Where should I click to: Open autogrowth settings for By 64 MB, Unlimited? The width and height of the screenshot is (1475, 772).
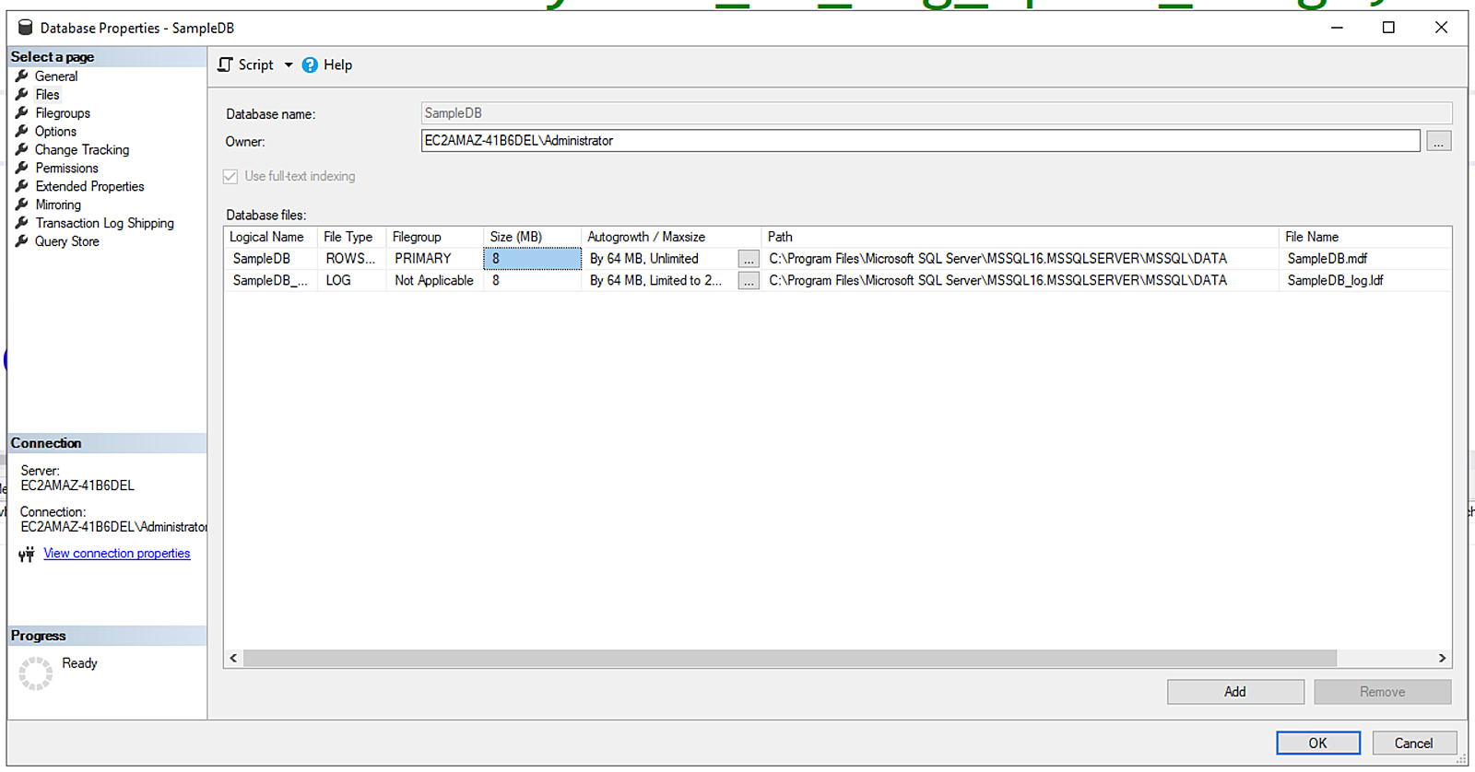pos(749,260)
